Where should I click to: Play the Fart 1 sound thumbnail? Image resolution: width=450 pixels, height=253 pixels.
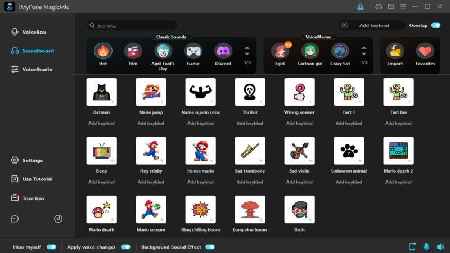pyautogui.click(x=349, y=92)
